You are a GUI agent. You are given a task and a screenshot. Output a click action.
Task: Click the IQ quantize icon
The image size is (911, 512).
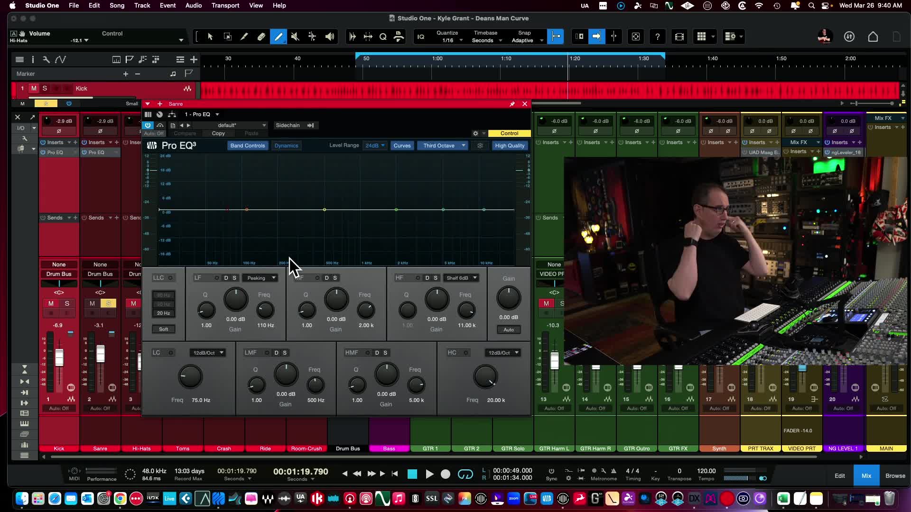(x=421, y=37)
